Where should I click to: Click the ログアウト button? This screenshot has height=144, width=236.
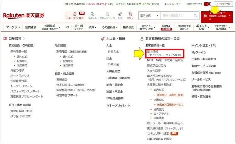coord(223,4)
